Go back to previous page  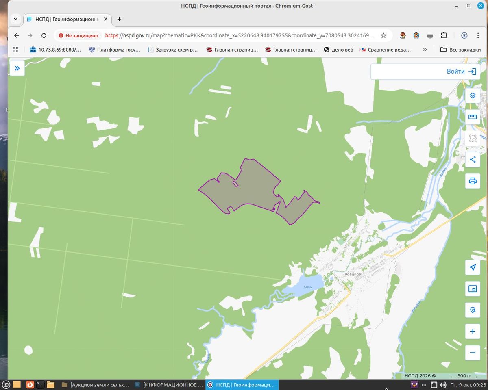[16, 35]
